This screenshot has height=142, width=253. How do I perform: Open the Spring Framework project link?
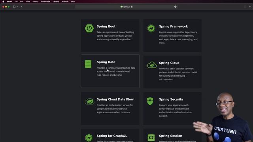173,26
